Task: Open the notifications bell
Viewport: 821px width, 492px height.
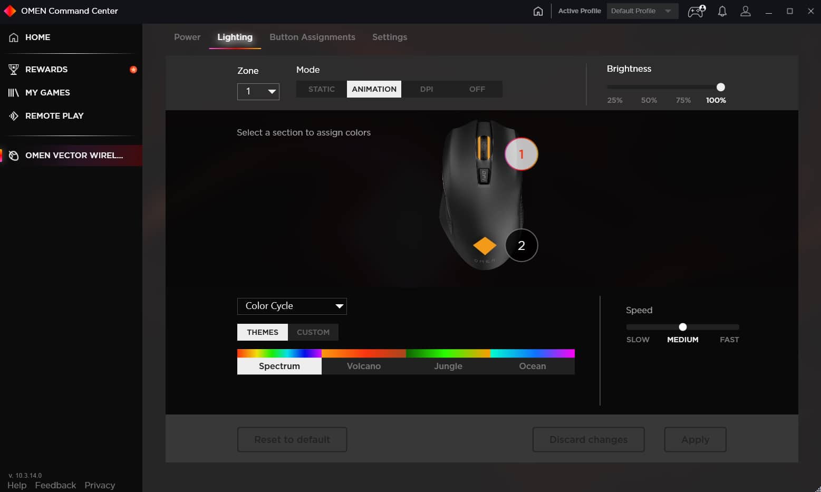Action: point(722,11)
